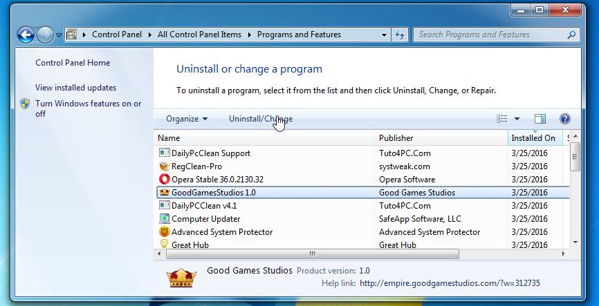Click the shield icon beside Windows features
The image size is (599, 306).
pyautogui.click(x=25, y=104)
